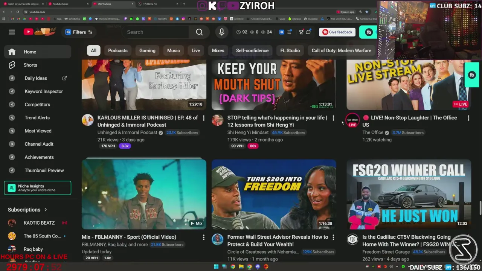Open the YouTube hamburger guide menu
The image size is (482, 271).
pyautogui.click(x=12, y=32)
